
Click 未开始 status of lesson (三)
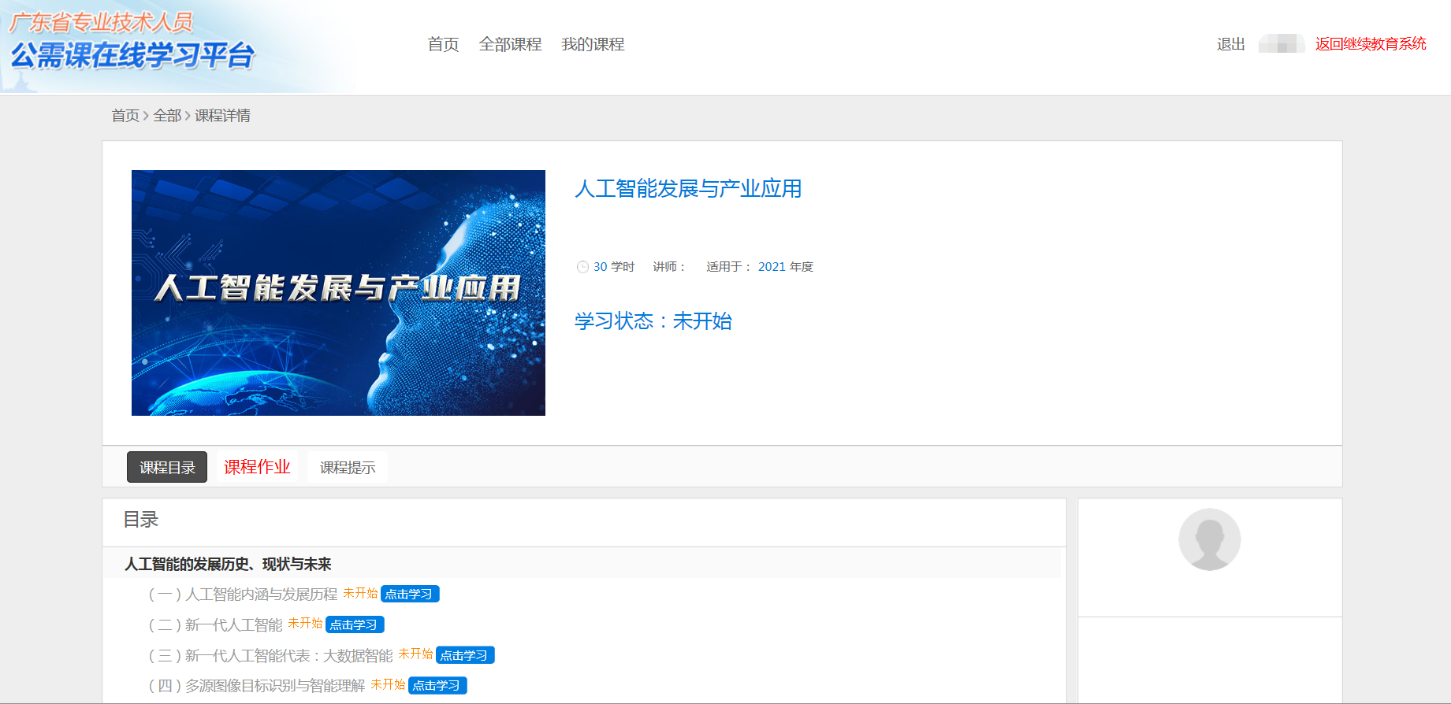coord(415,654)
